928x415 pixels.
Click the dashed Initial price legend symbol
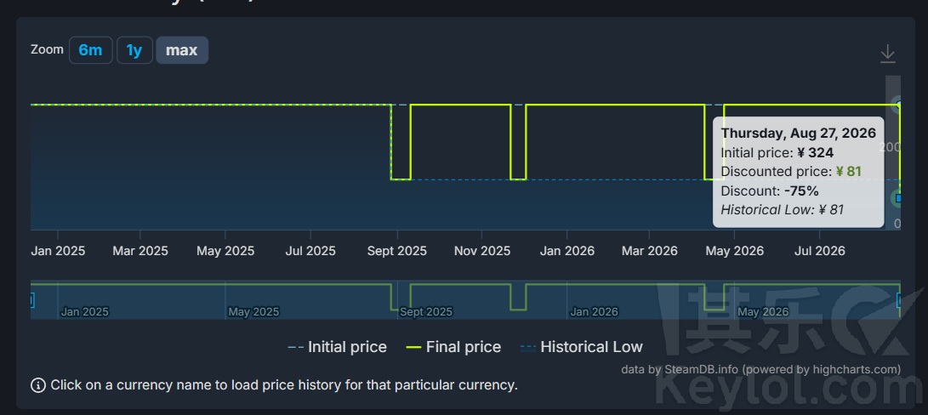point(295,348)
